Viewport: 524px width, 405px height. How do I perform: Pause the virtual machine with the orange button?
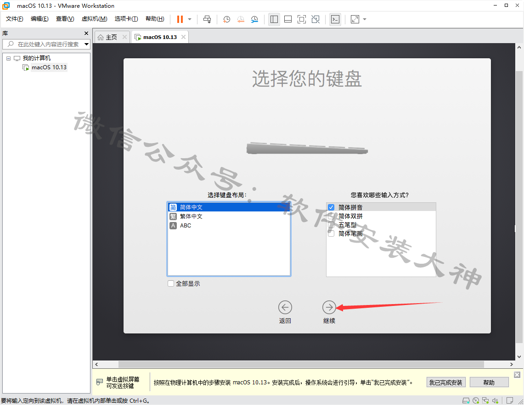coord(180,19)
